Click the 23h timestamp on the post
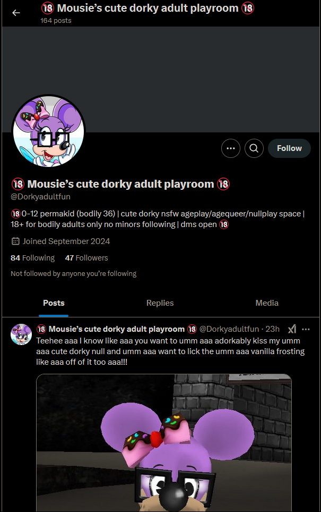Image resolution: width=321 pixels, height=512 pixels. 272,329
